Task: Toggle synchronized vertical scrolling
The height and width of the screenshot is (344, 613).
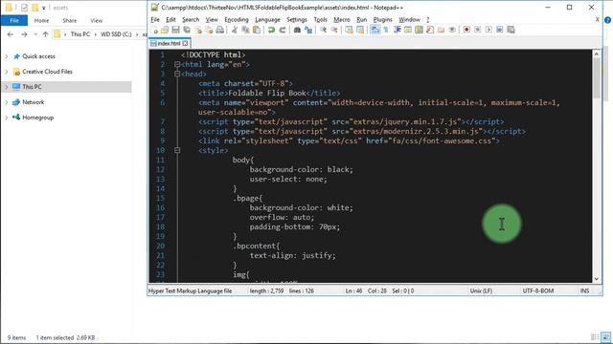Action: 349,30
